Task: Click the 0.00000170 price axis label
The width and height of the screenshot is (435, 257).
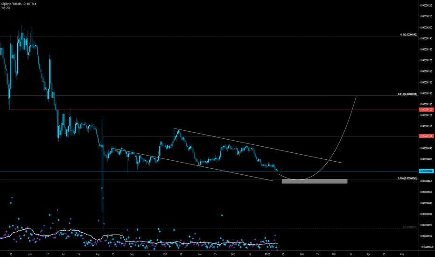Action: click(427, 60)
